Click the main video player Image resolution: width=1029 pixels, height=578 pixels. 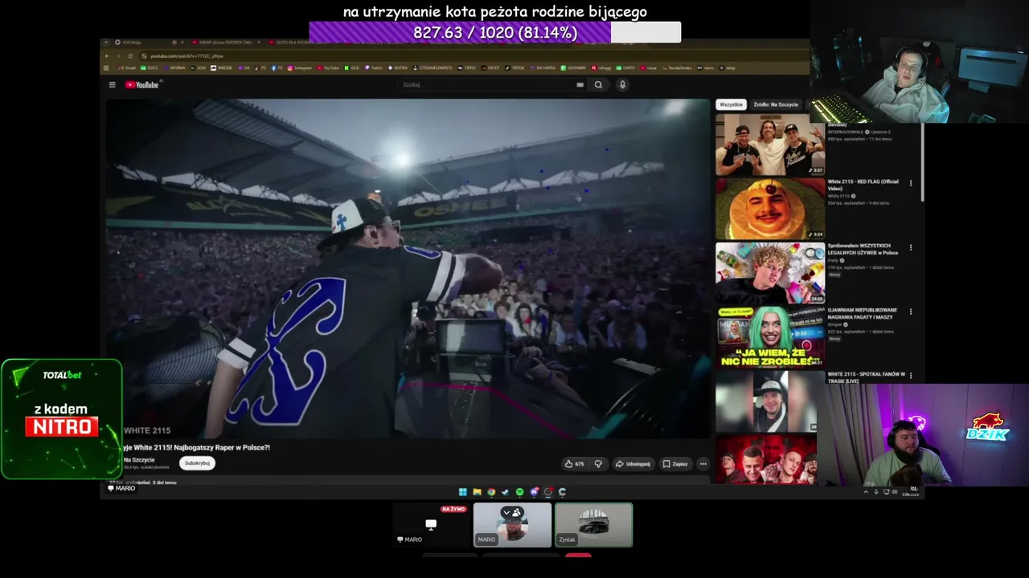(408, 269)
